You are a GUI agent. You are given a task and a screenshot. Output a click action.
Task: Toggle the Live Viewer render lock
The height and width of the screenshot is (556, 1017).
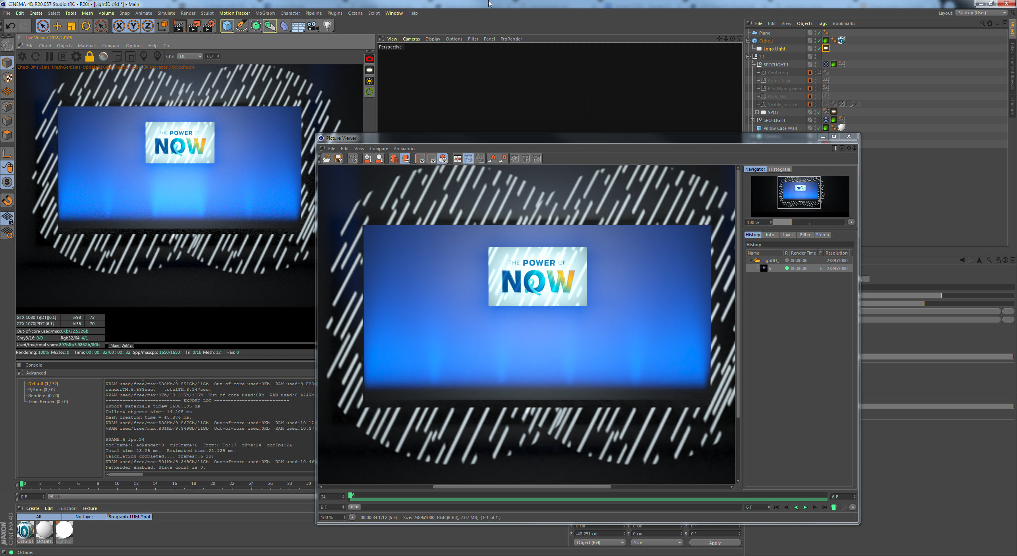[90, 56]
